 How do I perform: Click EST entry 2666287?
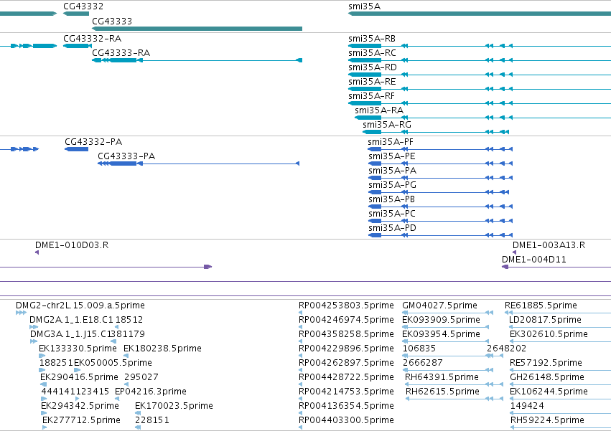tap(422, 363)
